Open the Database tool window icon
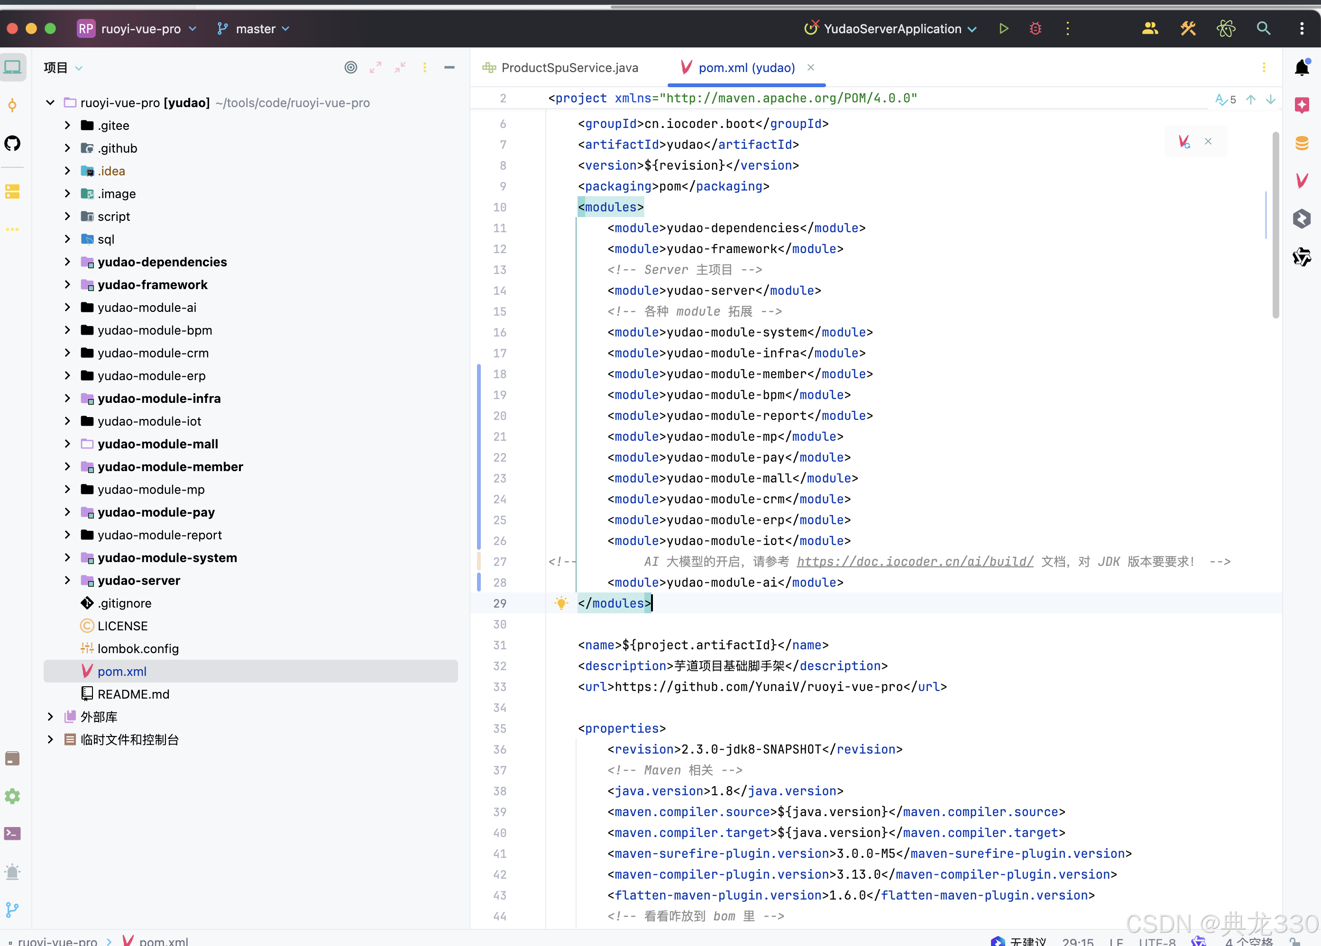 (1302, 143)
